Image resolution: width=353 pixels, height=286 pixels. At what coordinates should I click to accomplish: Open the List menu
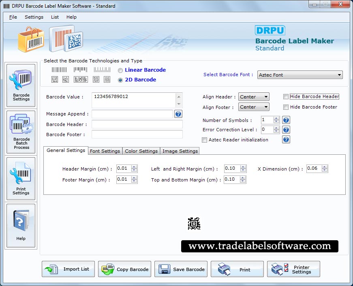click(x=55, y=17)
